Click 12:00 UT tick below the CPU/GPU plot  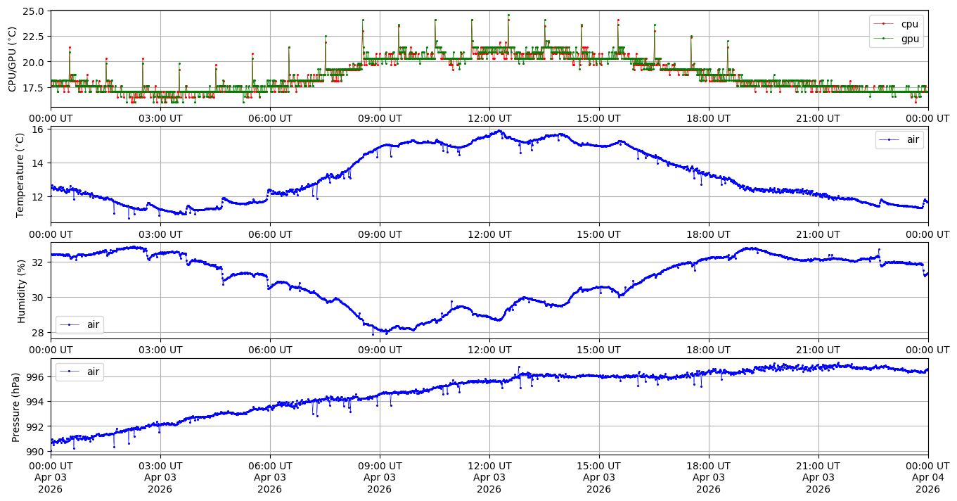point(489,118)
